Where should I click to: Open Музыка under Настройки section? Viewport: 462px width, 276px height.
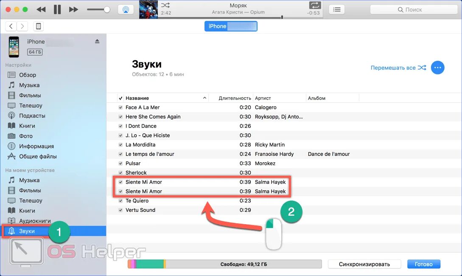(29, 85)
